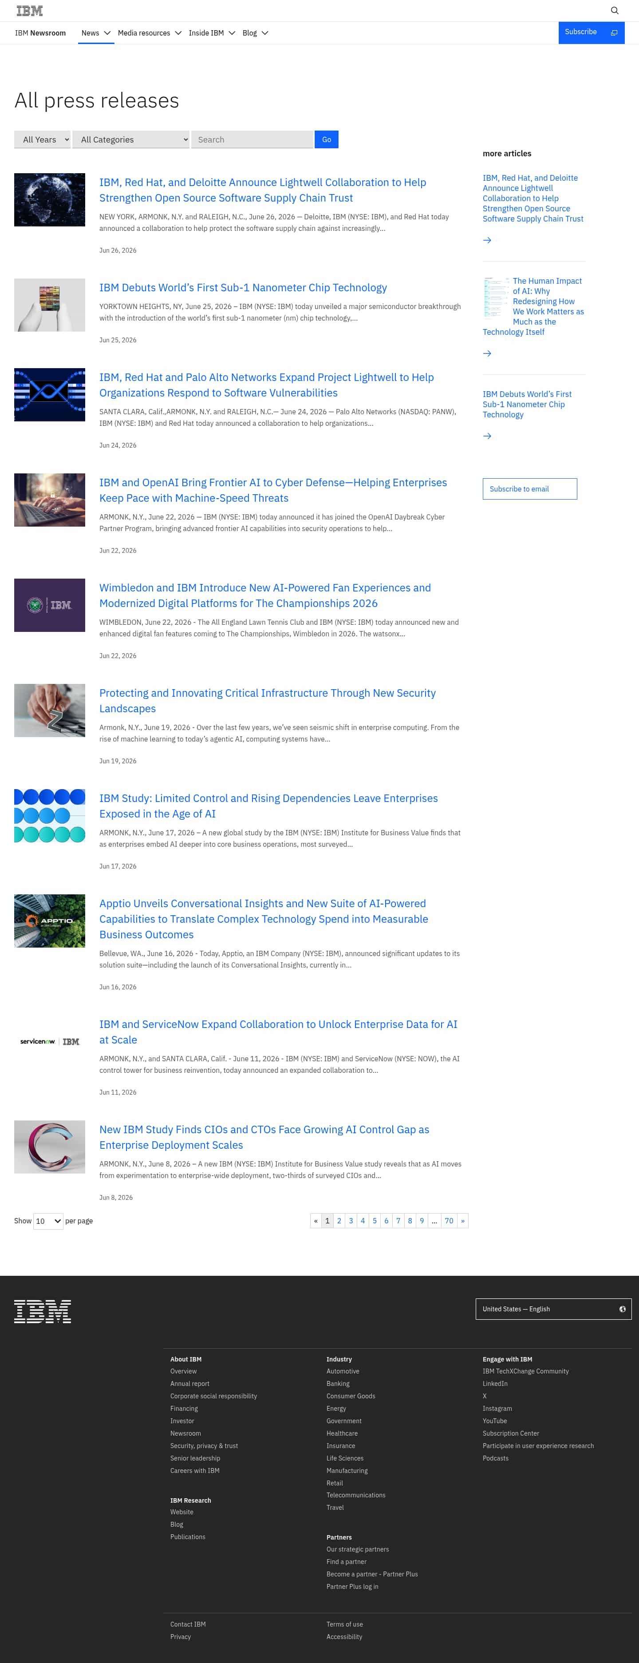Go to page 9 of results
639x1663 pixels.
422,1220
